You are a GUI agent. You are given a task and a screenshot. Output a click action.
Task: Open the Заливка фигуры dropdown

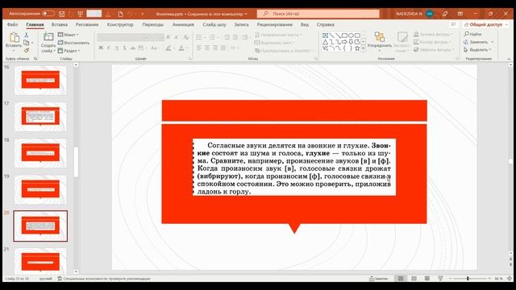[x=433, y=34]
